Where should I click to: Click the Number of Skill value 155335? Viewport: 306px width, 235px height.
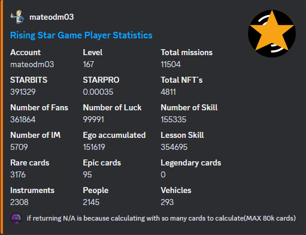click(174, 119)
